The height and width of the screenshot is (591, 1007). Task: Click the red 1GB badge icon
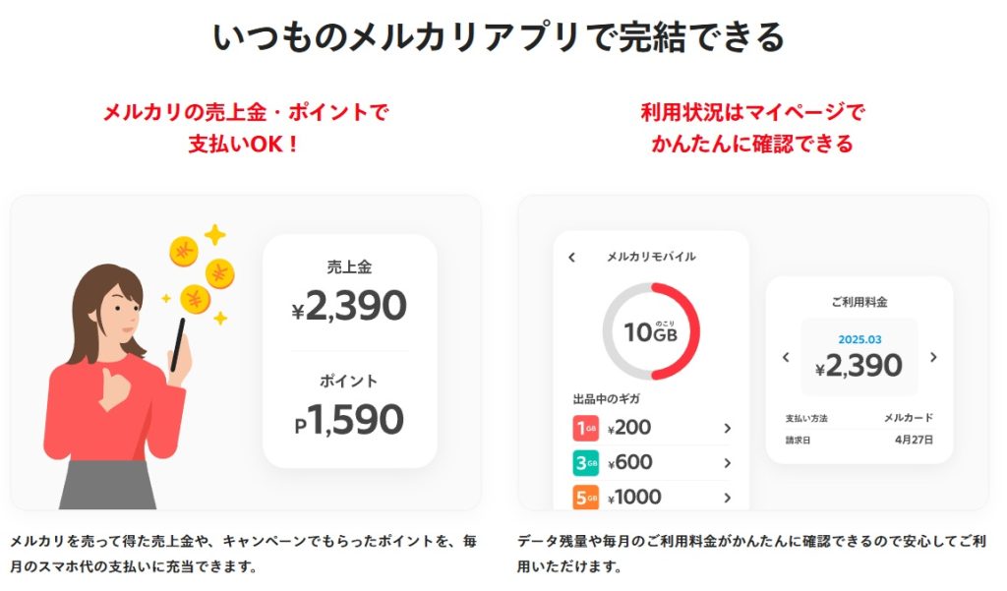click(x=586, y=429)
